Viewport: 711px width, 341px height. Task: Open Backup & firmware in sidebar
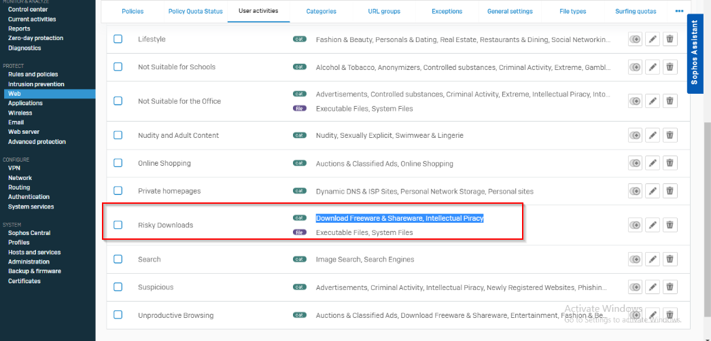point(35,271)
